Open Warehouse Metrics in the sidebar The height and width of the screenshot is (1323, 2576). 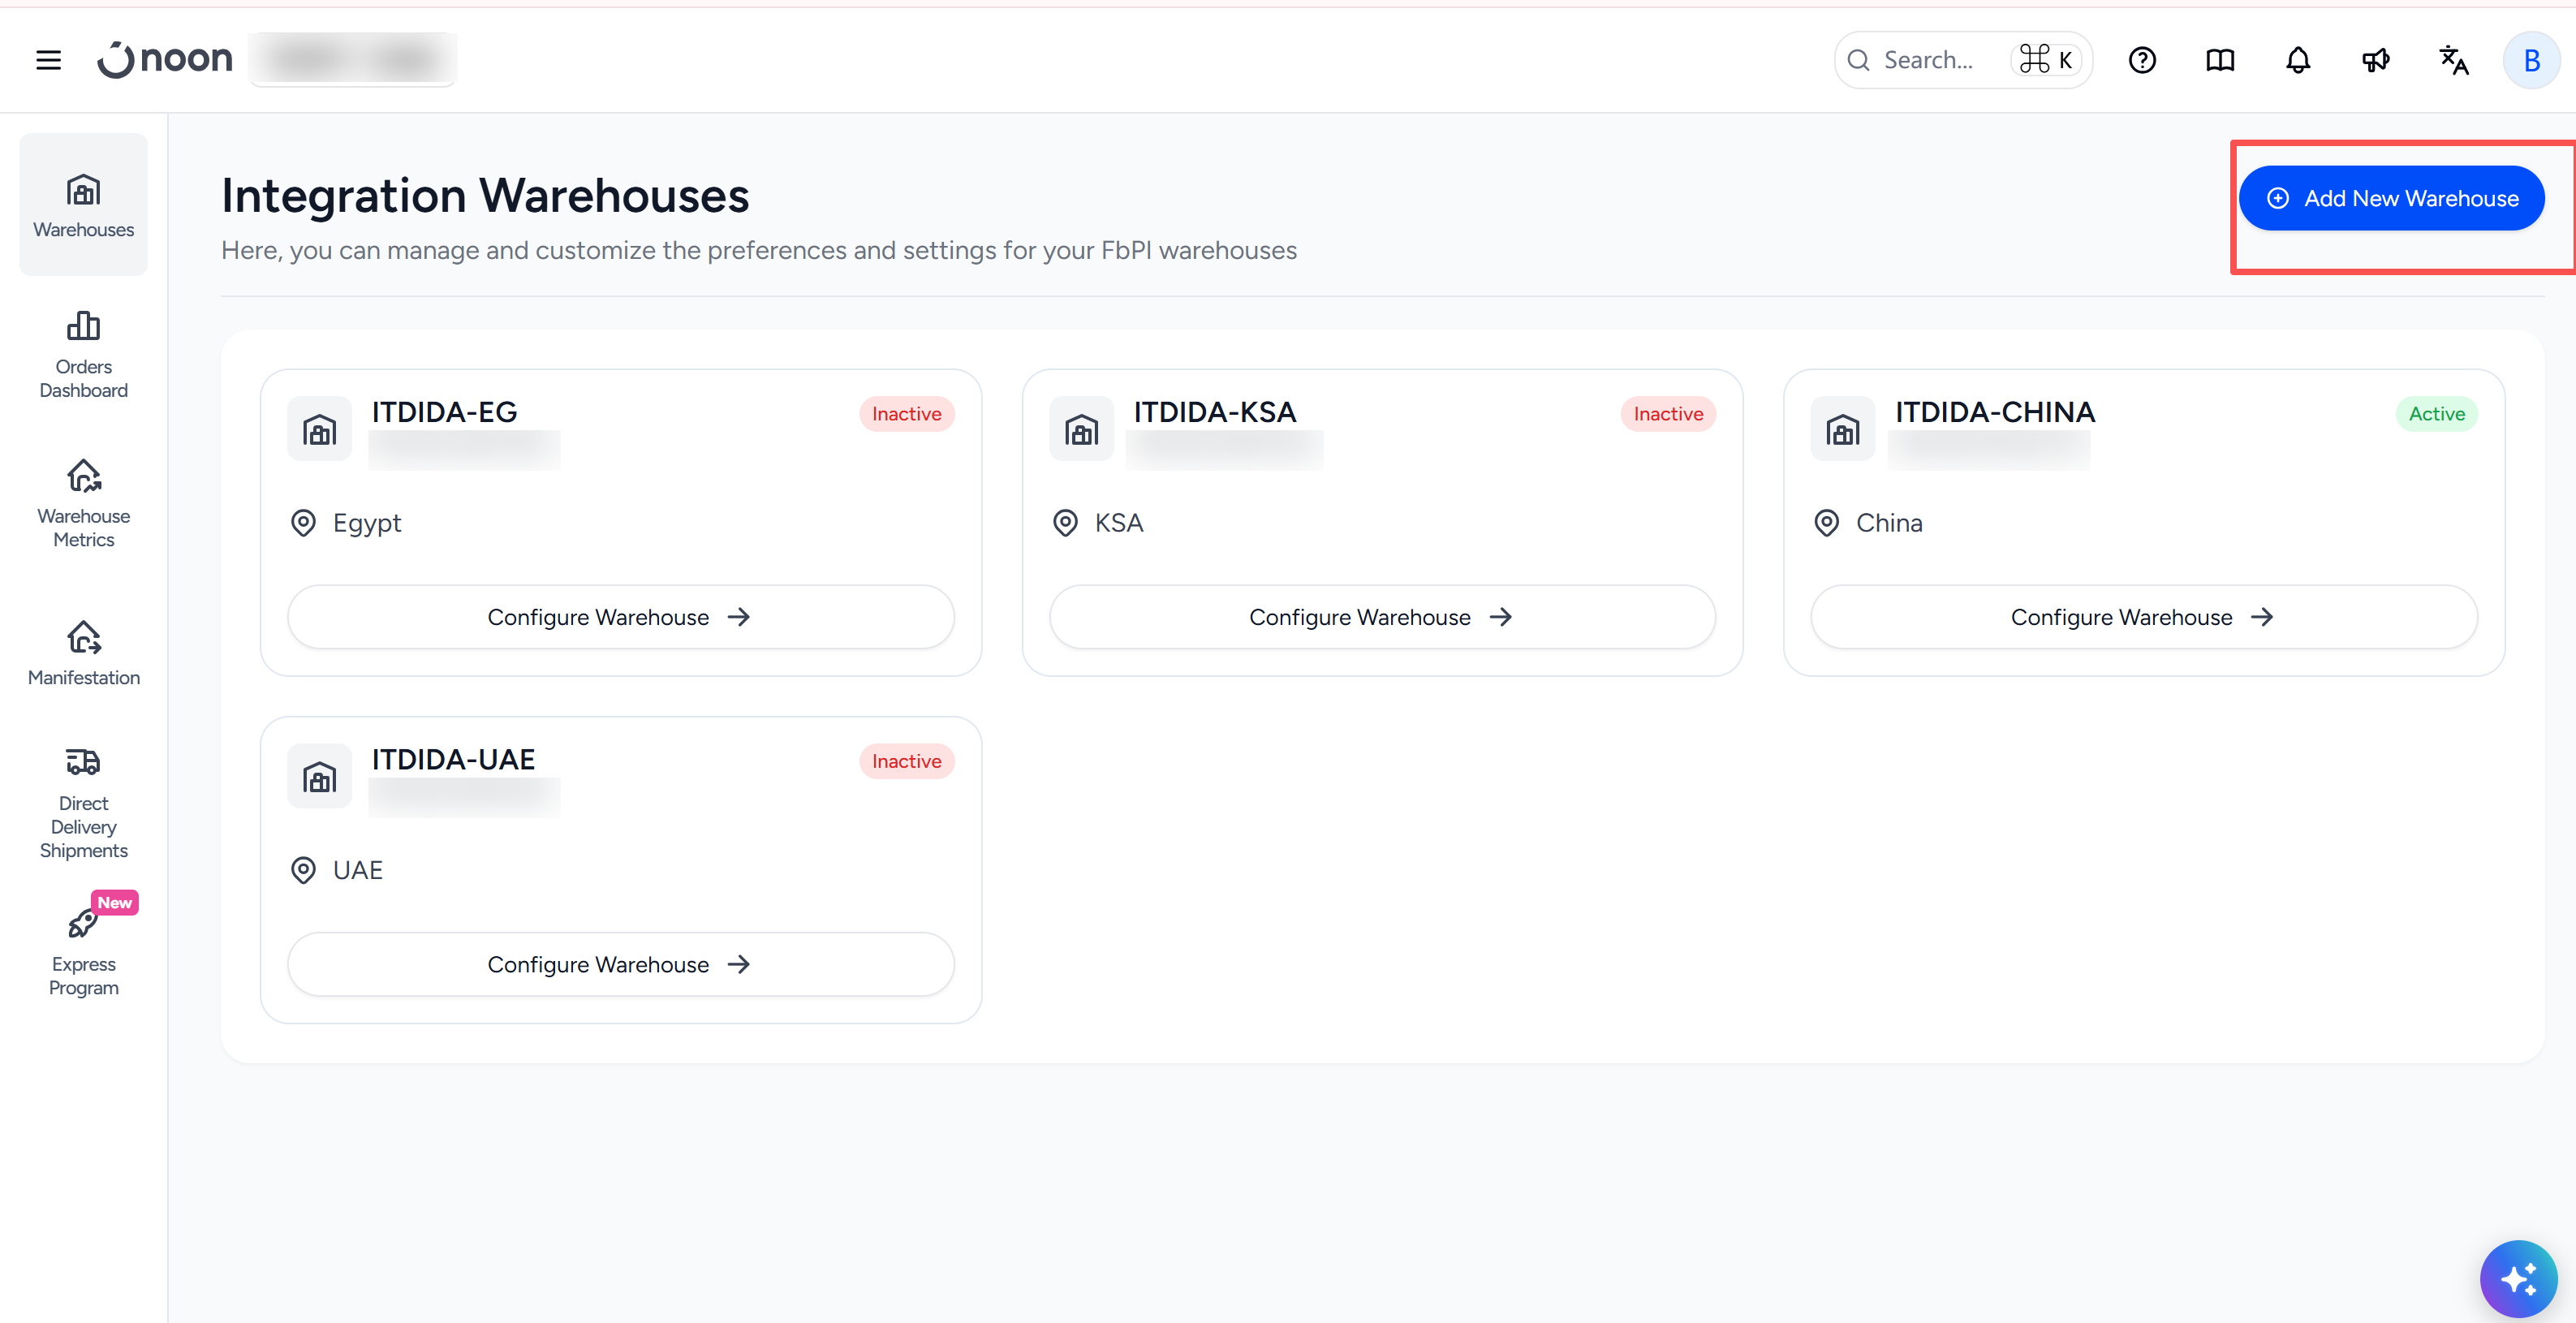point(84,504)
